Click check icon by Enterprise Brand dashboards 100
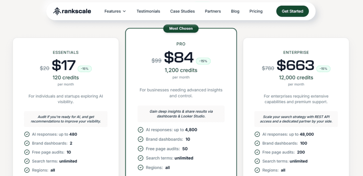Screen dimensions: 363x176 pos(257,143)
